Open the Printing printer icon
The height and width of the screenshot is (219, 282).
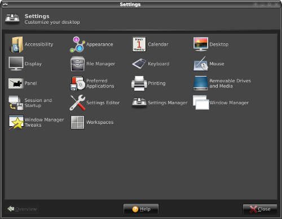click(x=139, y=83)
